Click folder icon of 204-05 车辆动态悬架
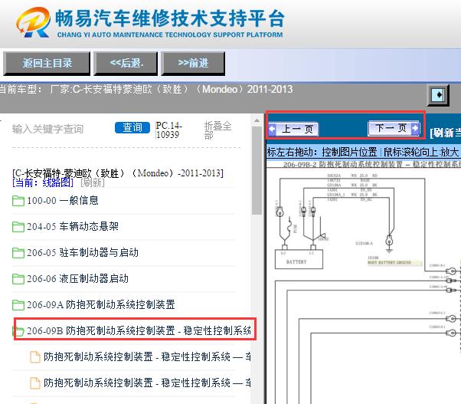The width and height of the screenshot is (461, 404). pyautogui.click(x=18, y=227)
